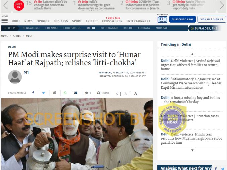
Task: Expand the Cities dropdown
Action: click(9, 28)
